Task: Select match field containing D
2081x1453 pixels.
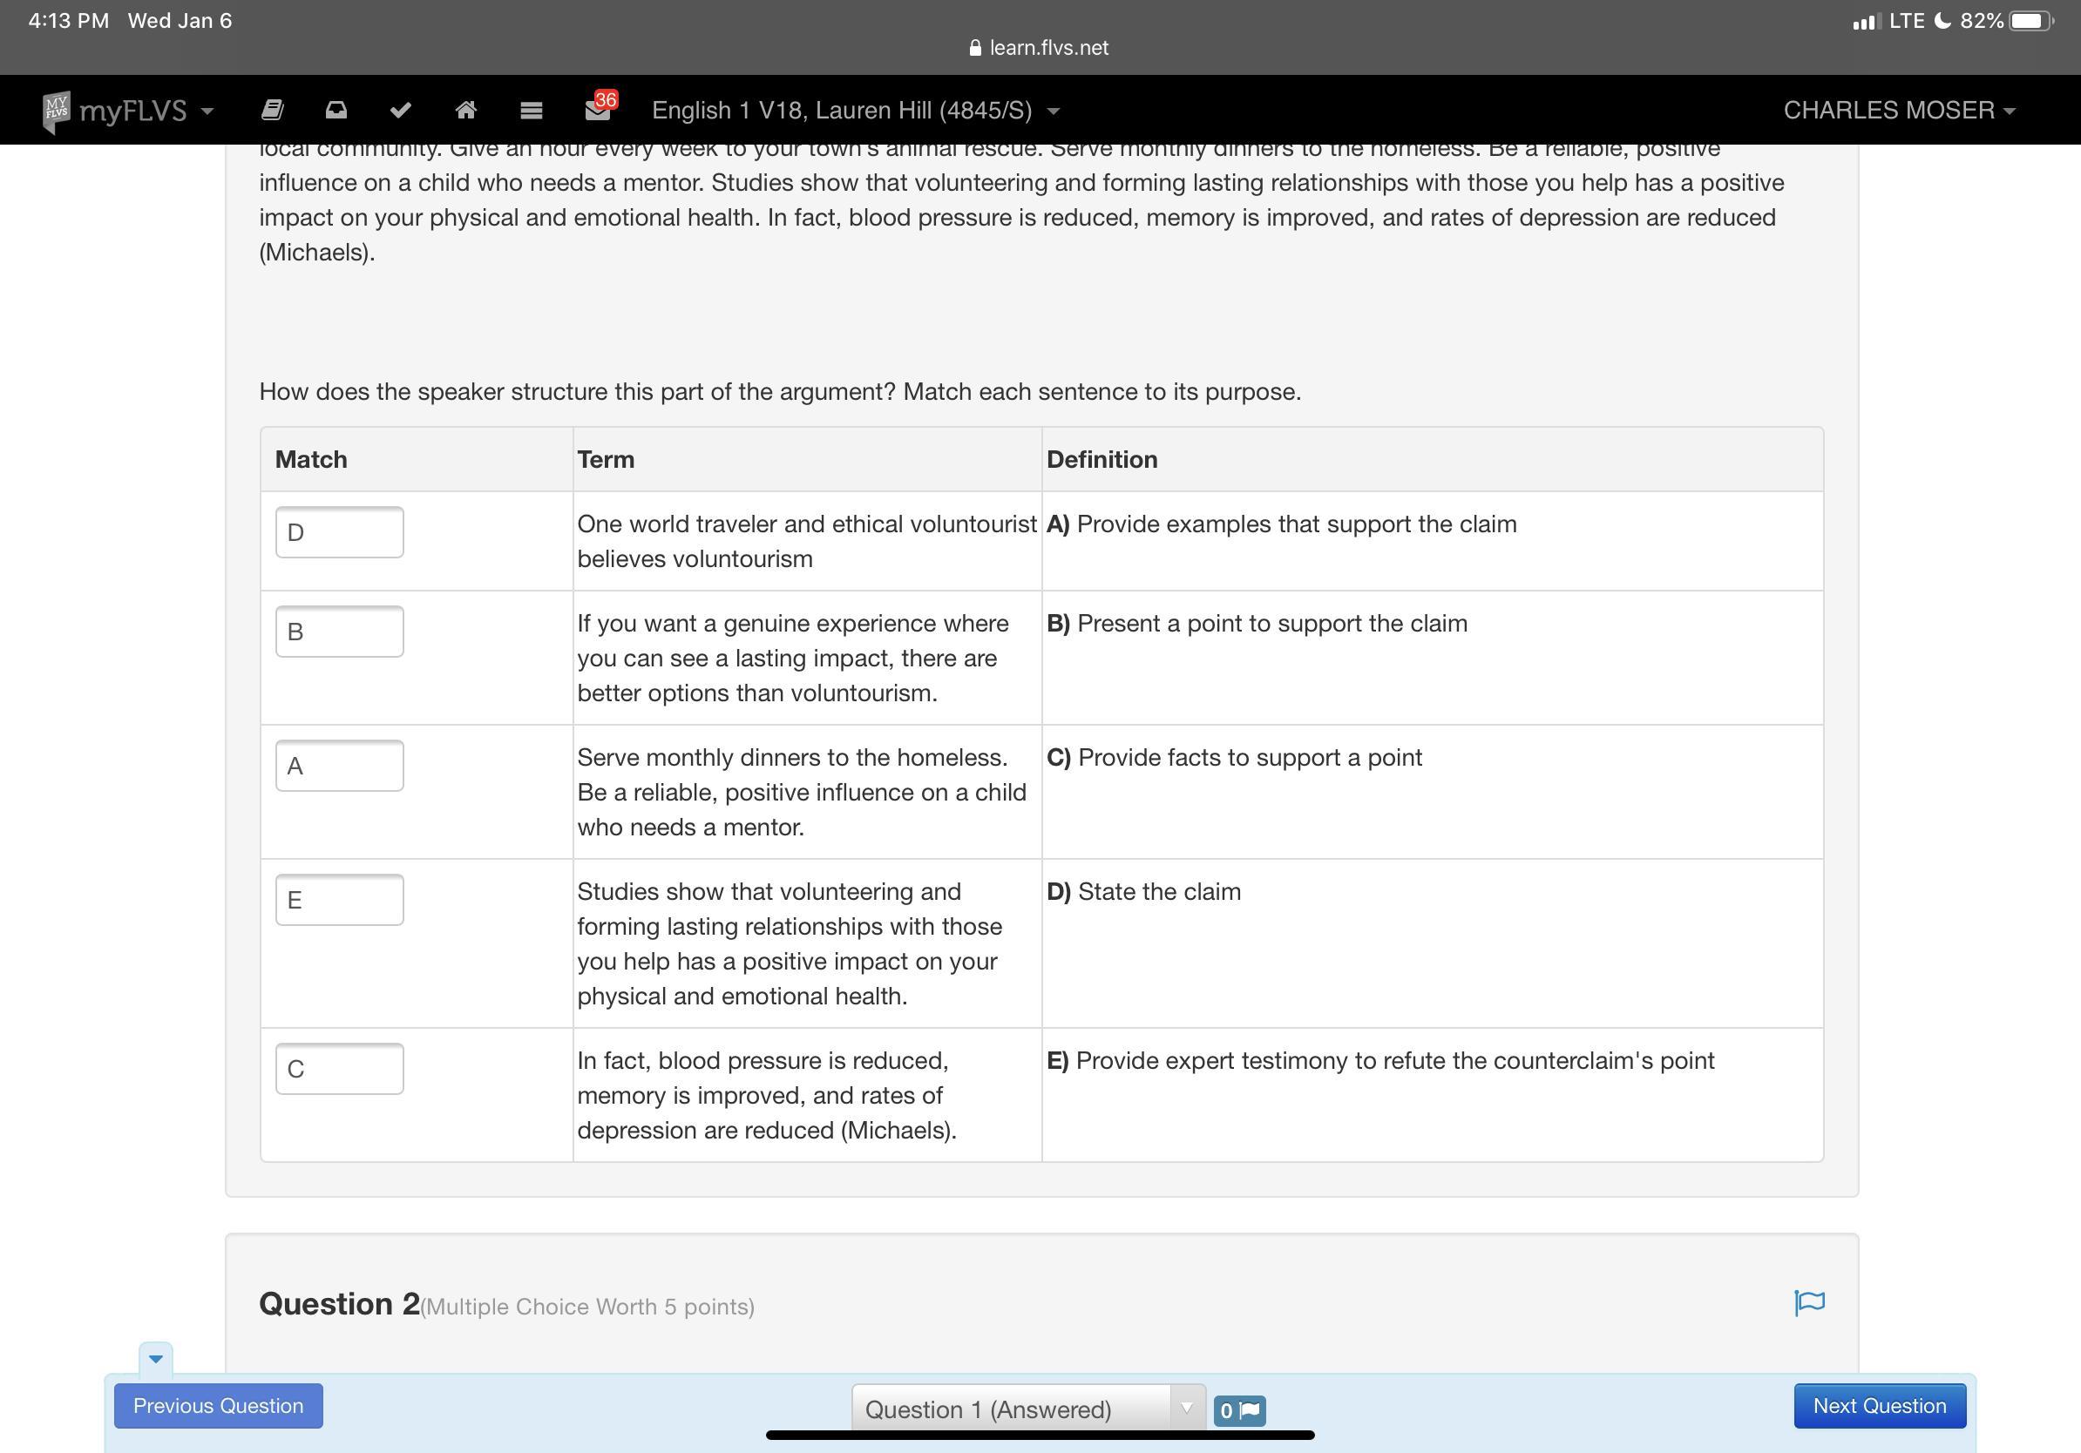Action: coord(339,532)
